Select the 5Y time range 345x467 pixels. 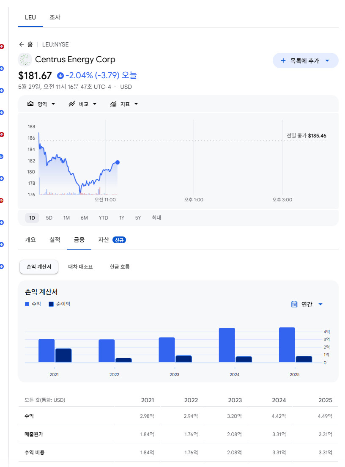coord(138,218)
